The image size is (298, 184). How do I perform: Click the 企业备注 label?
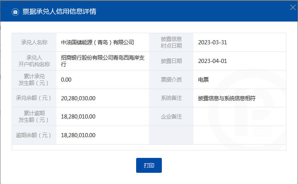[x=171, y=116]
